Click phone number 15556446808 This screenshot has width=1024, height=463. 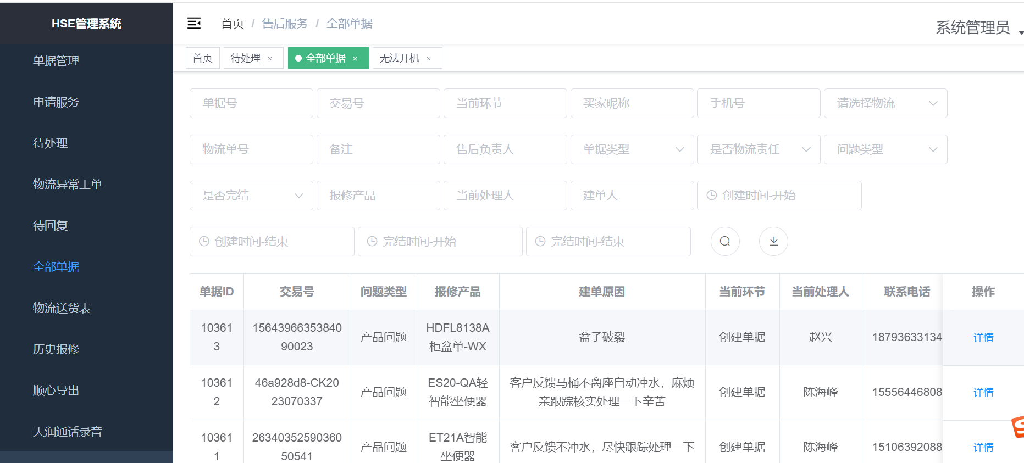coord(907,392)
